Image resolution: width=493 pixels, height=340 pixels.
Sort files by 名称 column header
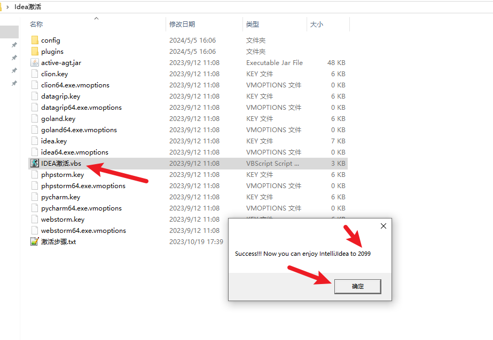(36, 24)
